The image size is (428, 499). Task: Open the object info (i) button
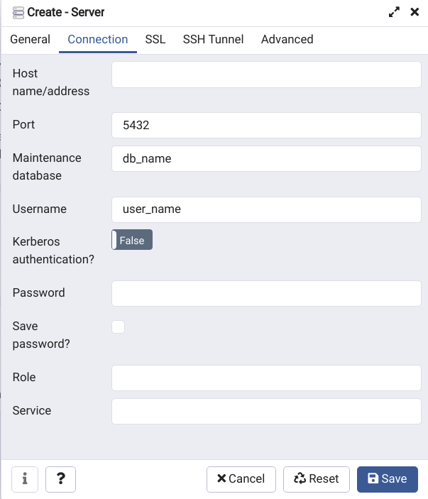[25, 479]
